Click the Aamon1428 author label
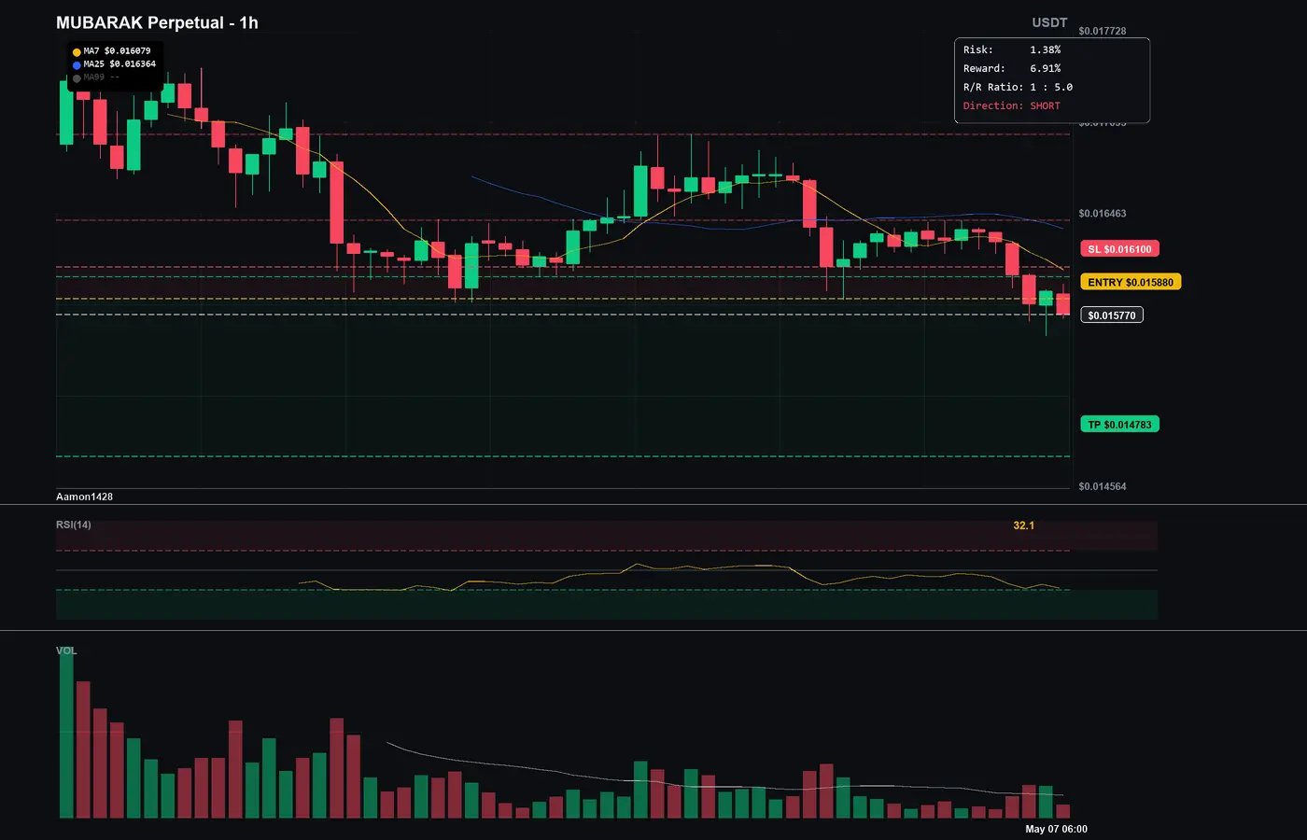The width and height of the screenshot is (1307, 840). [x=84, y=497]
